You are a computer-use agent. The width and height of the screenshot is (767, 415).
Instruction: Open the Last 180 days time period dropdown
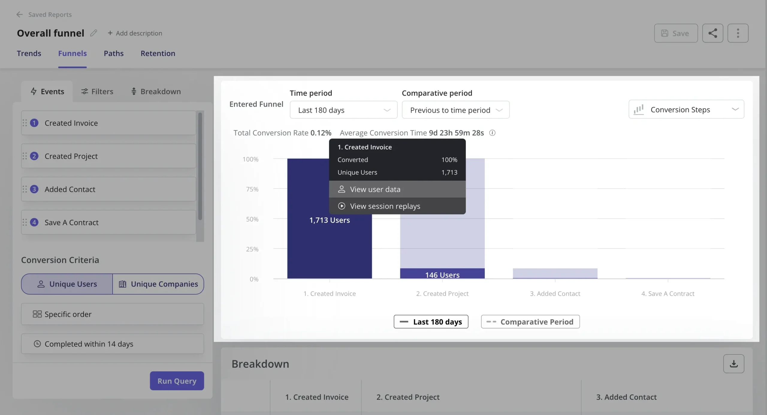pos(343,110)
